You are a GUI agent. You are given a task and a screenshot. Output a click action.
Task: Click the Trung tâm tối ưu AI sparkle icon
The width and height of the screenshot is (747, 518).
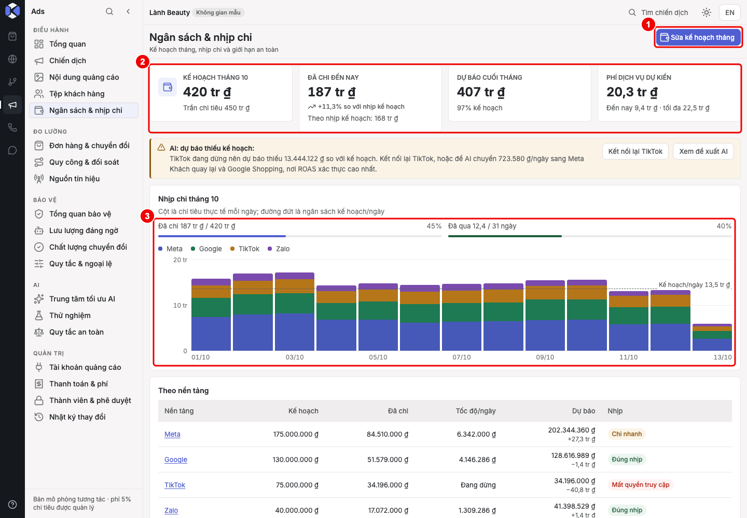(x=39, y=299)
